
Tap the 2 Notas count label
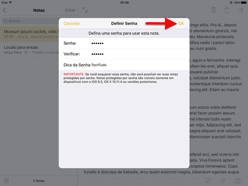[39, 181]
